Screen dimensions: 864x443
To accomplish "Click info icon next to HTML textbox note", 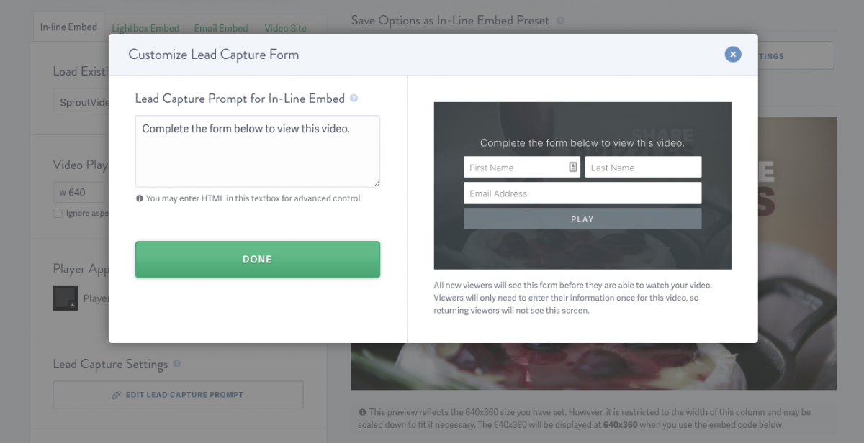I will (x=140, y=198).
